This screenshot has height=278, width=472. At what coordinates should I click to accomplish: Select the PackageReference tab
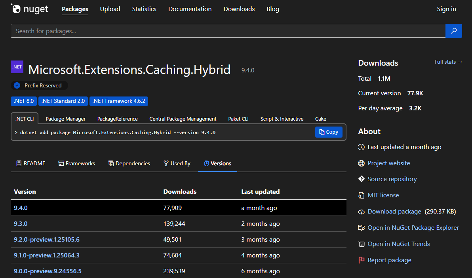117,119
